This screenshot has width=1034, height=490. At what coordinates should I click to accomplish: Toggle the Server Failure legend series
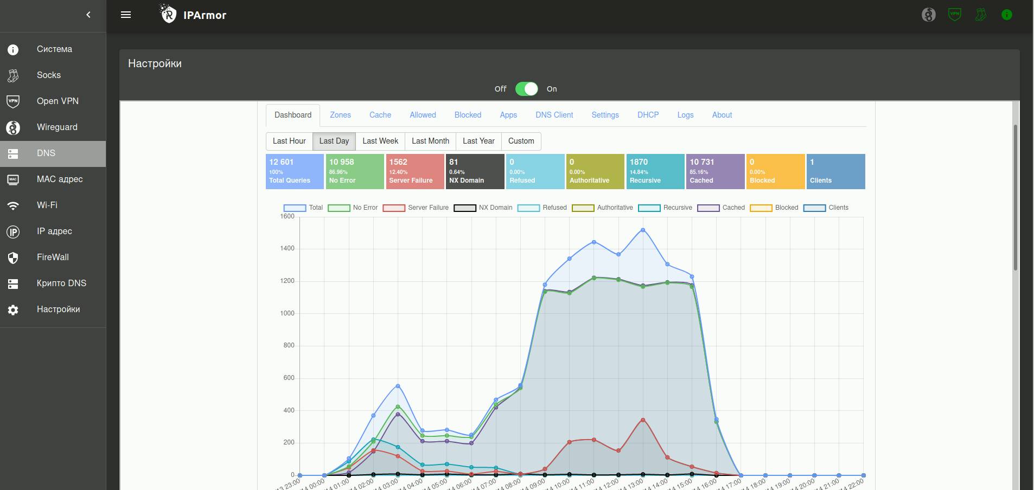point(416,208)
